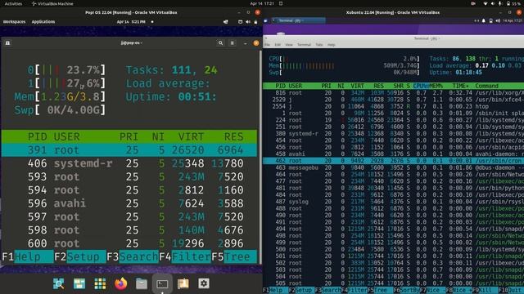Open the Tabs menu in Xubuntu terminal
524x294 pixels.
(319, 45)
